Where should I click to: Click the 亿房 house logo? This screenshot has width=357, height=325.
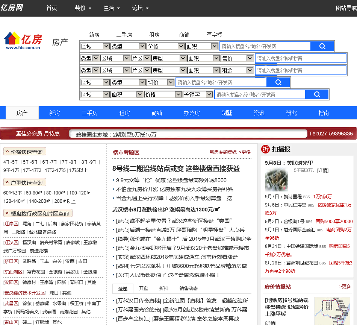click(x=23, y=41)
